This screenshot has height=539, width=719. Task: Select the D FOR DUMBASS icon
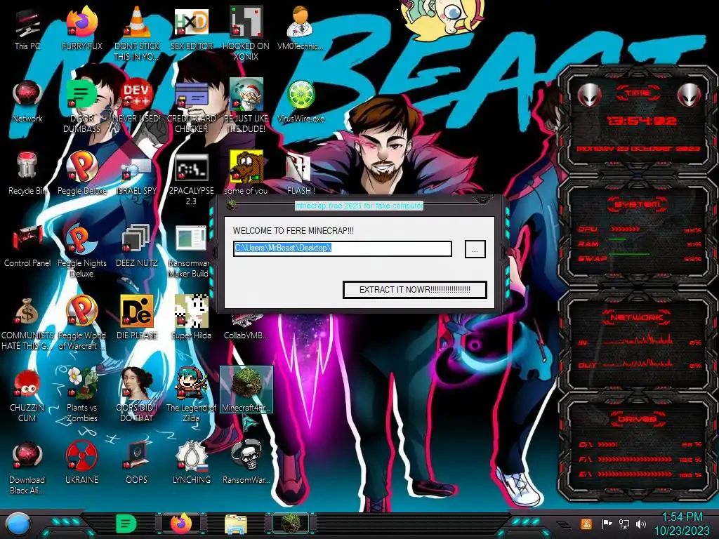[82, 107]
